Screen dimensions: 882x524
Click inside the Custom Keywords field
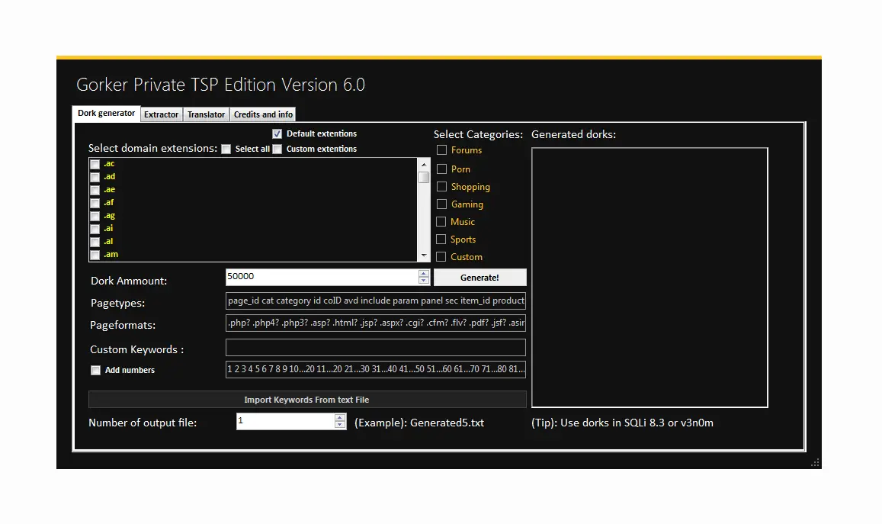(x=375, y=347)
